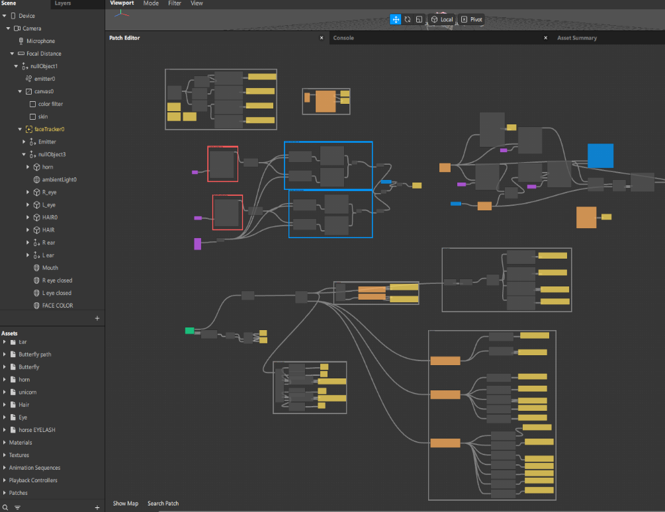Collapse the faceTracker0 node
The height and width of the screenshot is (512, 665).
click(x=20, y=129)
